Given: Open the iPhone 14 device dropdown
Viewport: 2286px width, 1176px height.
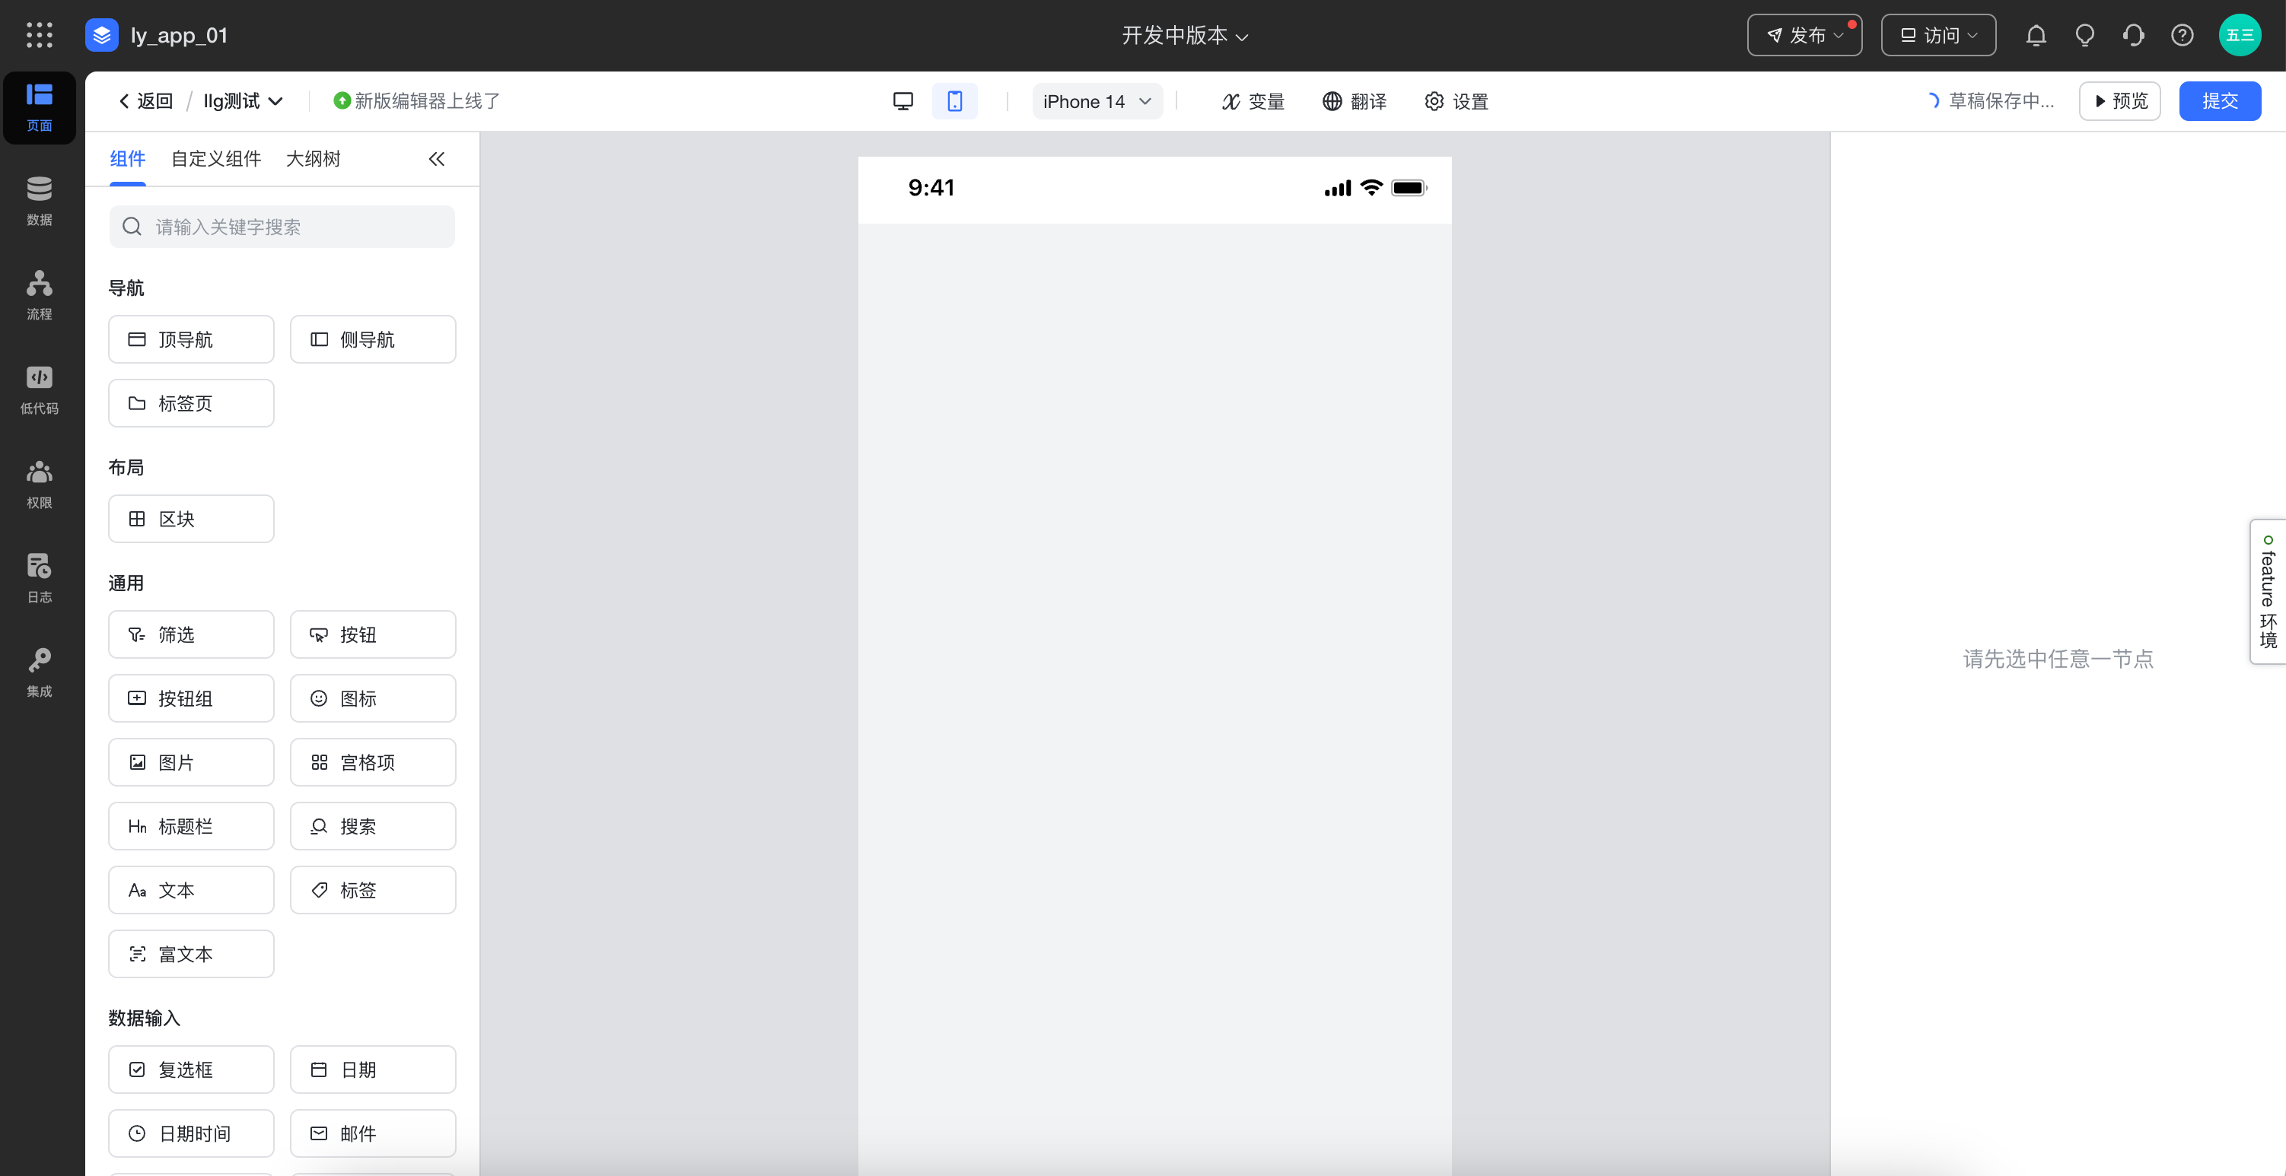Looking at the screenshot, I should (x=1096, y=101).
